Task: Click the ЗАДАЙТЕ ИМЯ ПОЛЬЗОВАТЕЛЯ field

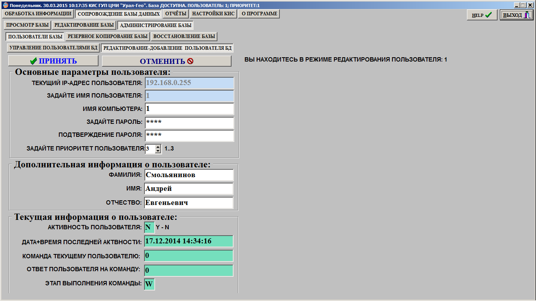Action: click(190, 96)
